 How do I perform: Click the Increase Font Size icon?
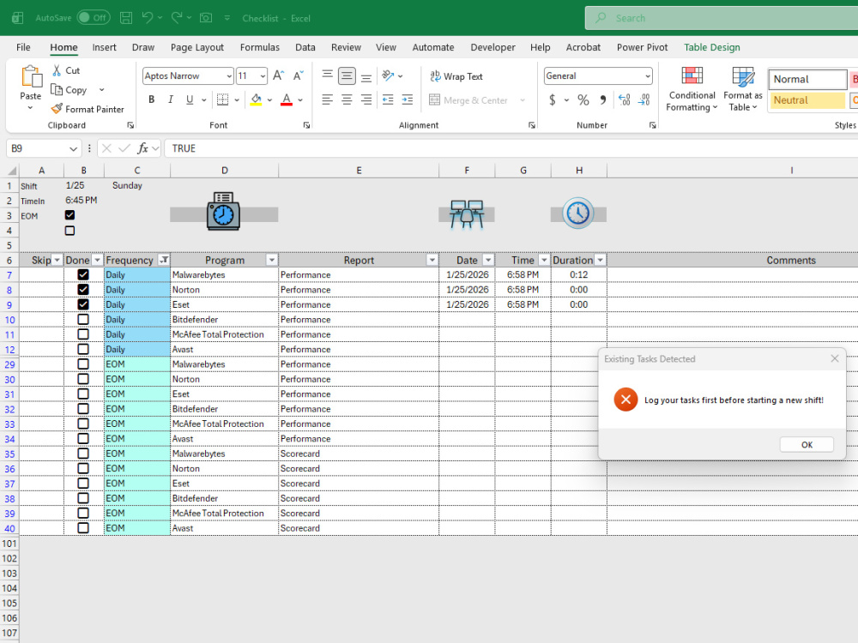tap(278, 75)
